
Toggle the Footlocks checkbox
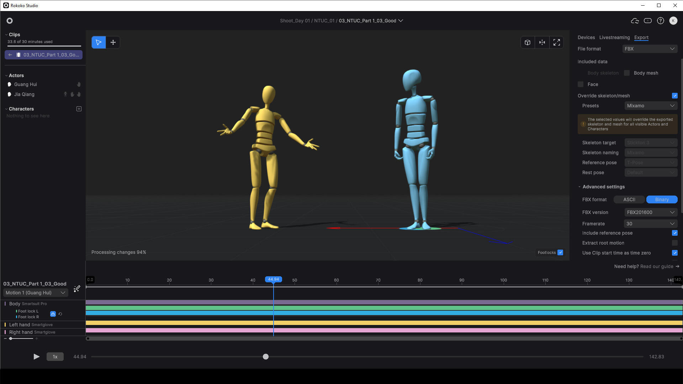pos(560,252)
